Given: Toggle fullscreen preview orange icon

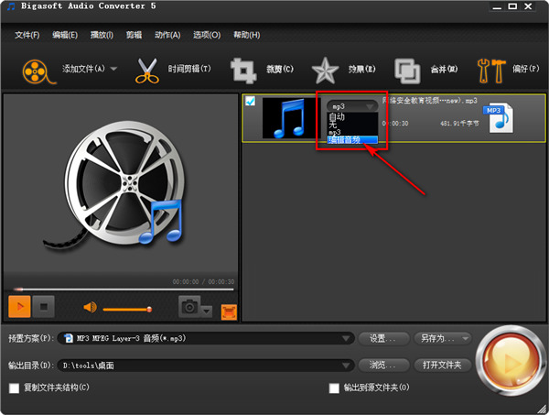Looking at the screenshot, I should (229, 311).
